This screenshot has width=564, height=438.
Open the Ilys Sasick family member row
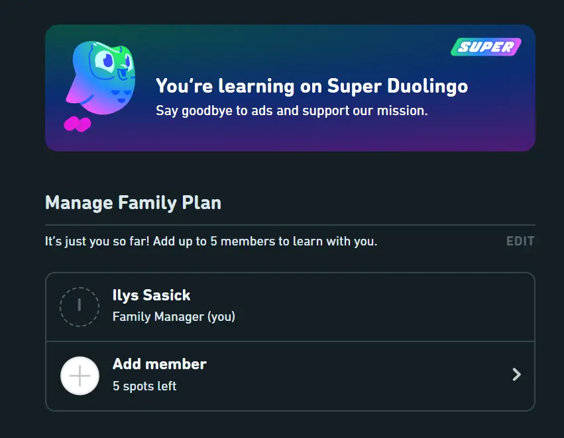[x=290, y=307]
